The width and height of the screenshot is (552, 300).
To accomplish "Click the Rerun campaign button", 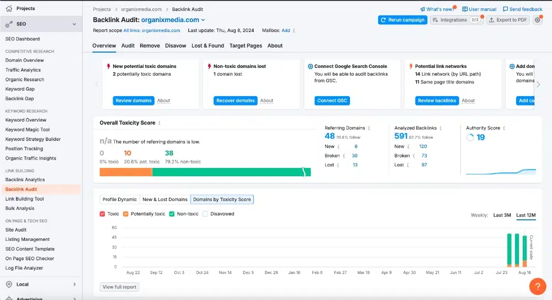I will [x=403, y=20].
